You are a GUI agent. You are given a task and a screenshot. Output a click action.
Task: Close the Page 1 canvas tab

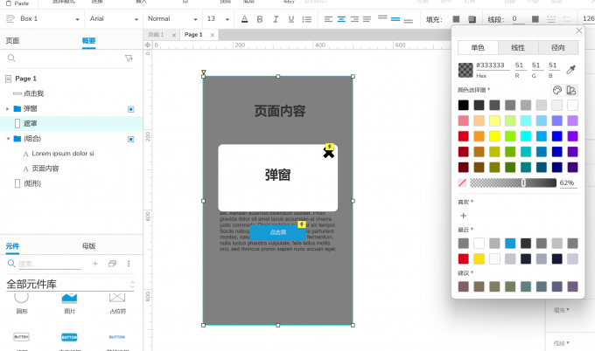point(212,35)
